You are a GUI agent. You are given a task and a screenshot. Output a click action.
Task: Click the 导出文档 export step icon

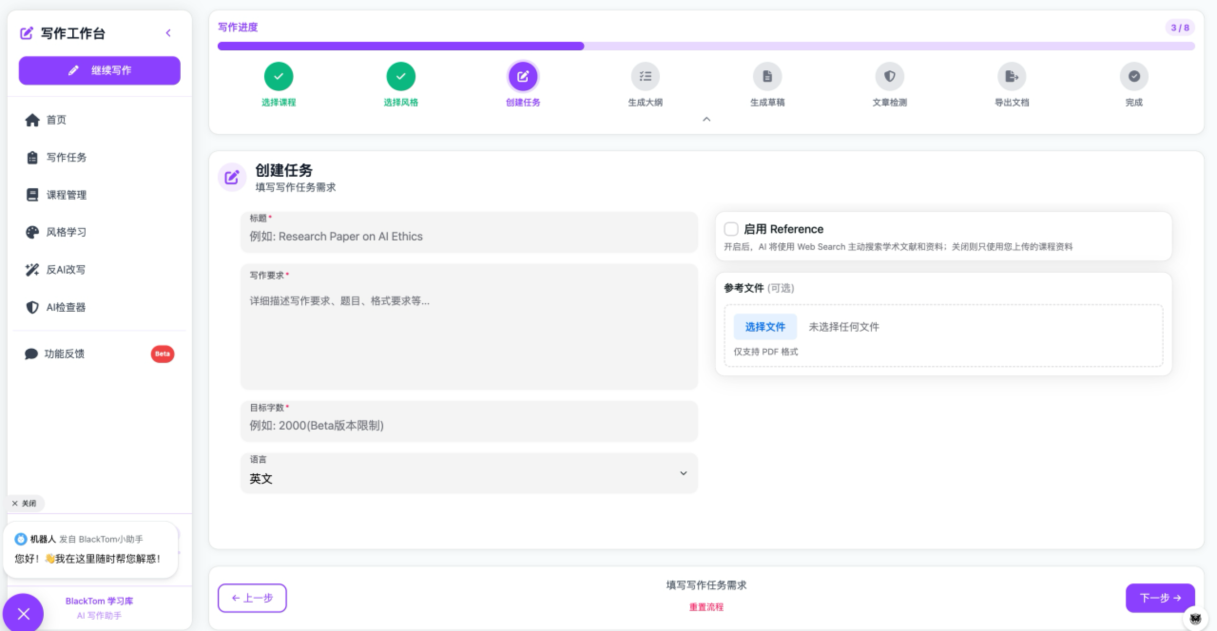click(1012, 76)
